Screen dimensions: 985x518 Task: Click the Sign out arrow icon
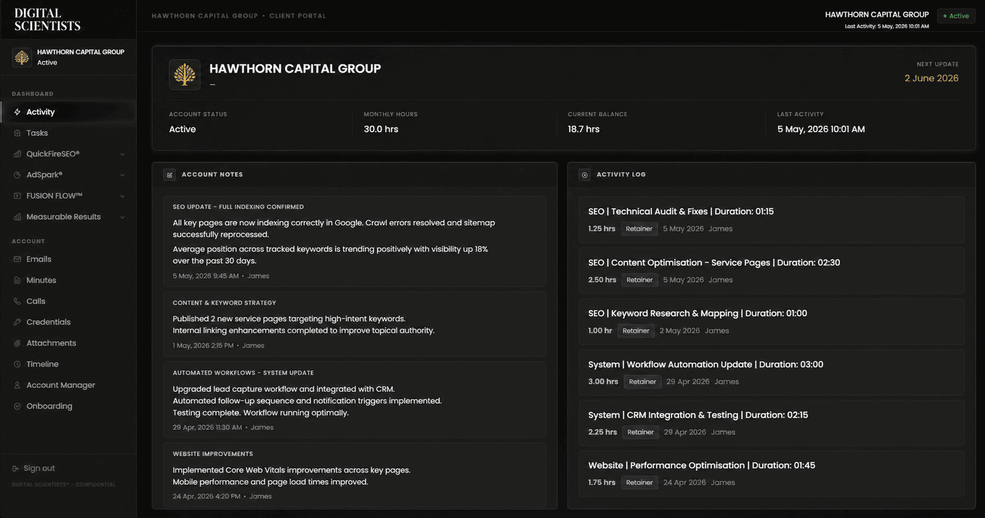pyautogui.click(x=15, y=468)
